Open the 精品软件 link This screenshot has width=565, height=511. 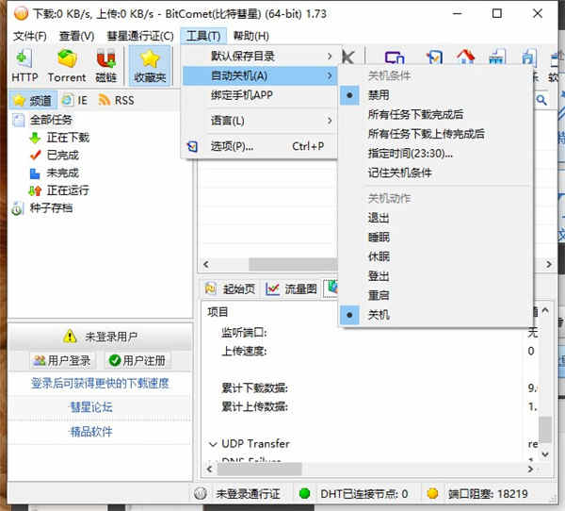[91, 432]
